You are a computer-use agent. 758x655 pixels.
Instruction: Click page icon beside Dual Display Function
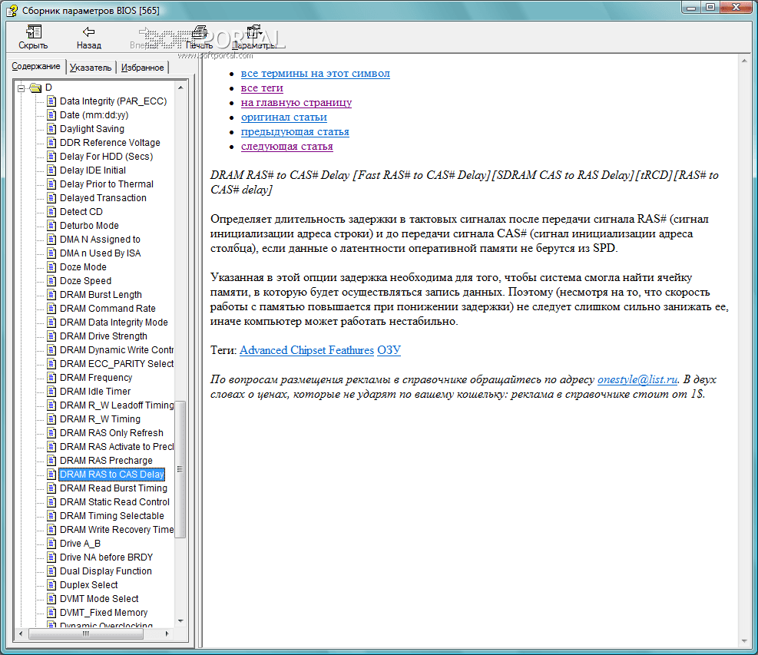coord(51,571)
